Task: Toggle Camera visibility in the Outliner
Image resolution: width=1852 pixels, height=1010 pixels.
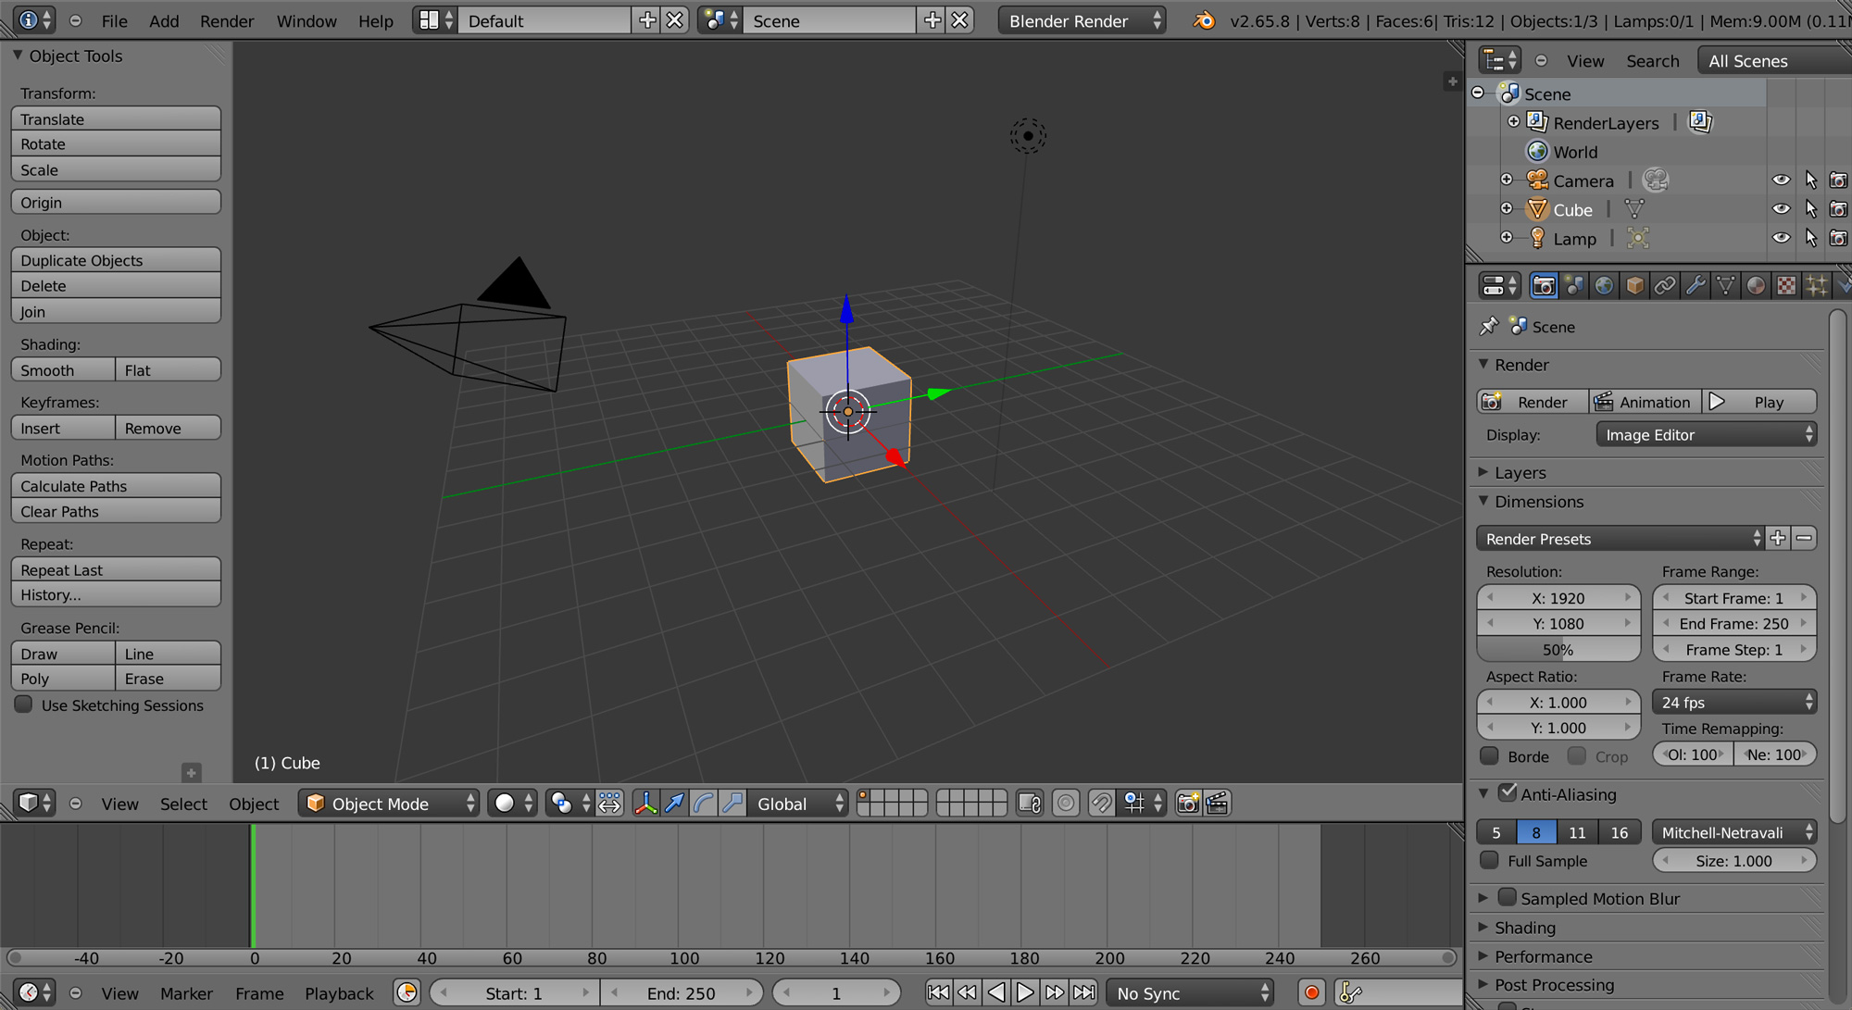Action: [x=1782, y=180]
